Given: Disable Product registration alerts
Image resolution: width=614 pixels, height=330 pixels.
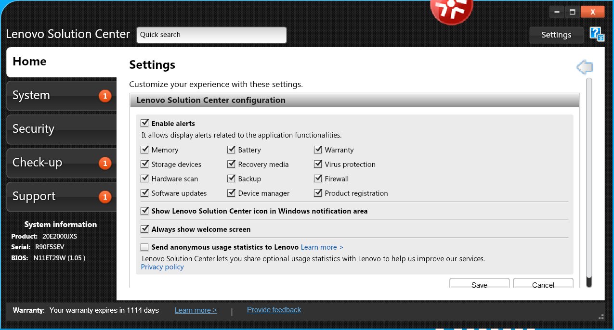Looking at the screenshot, I should 318,193.
